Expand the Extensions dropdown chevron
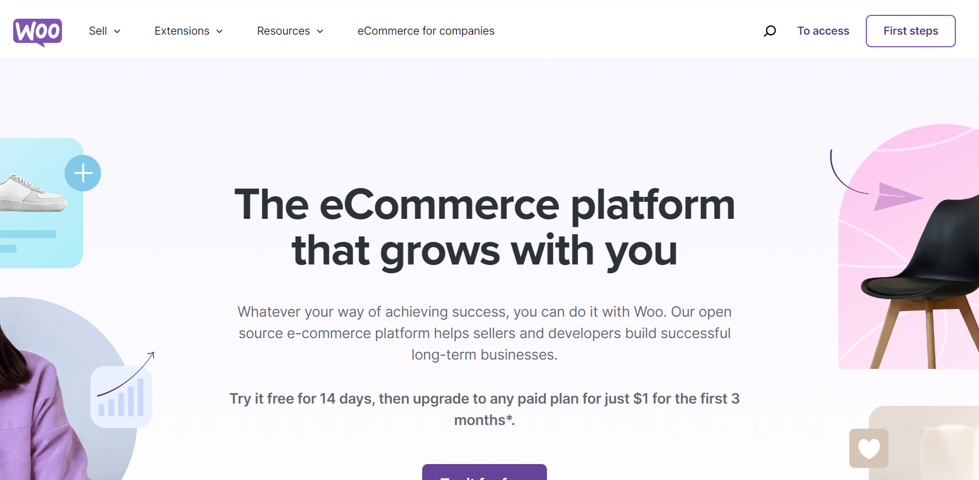979x480 pixels. pos(219,31)
